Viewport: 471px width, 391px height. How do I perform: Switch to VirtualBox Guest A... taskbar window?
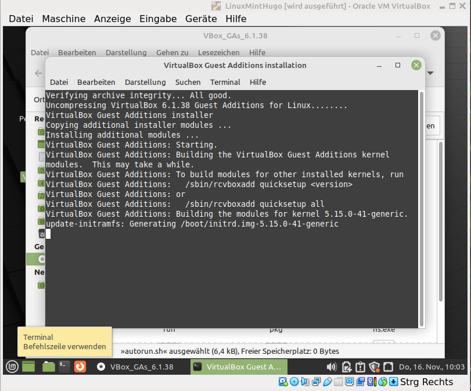pos(239,367)
